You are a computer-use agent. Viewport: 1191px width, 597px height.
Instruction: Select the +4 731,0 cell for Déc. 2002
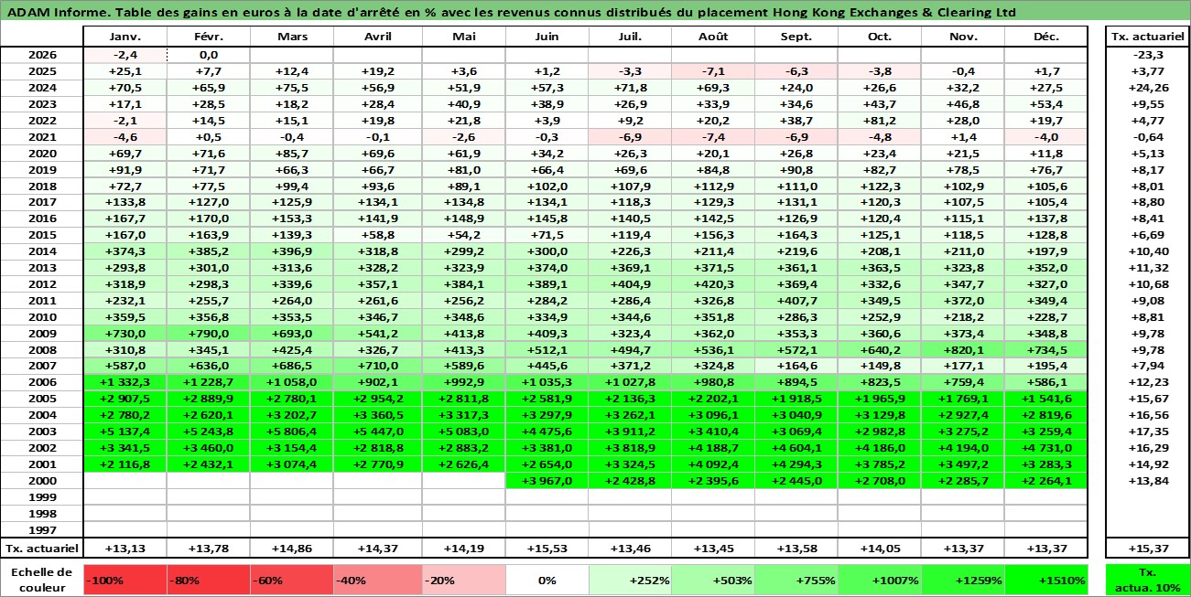click(x=1046, y=449)
